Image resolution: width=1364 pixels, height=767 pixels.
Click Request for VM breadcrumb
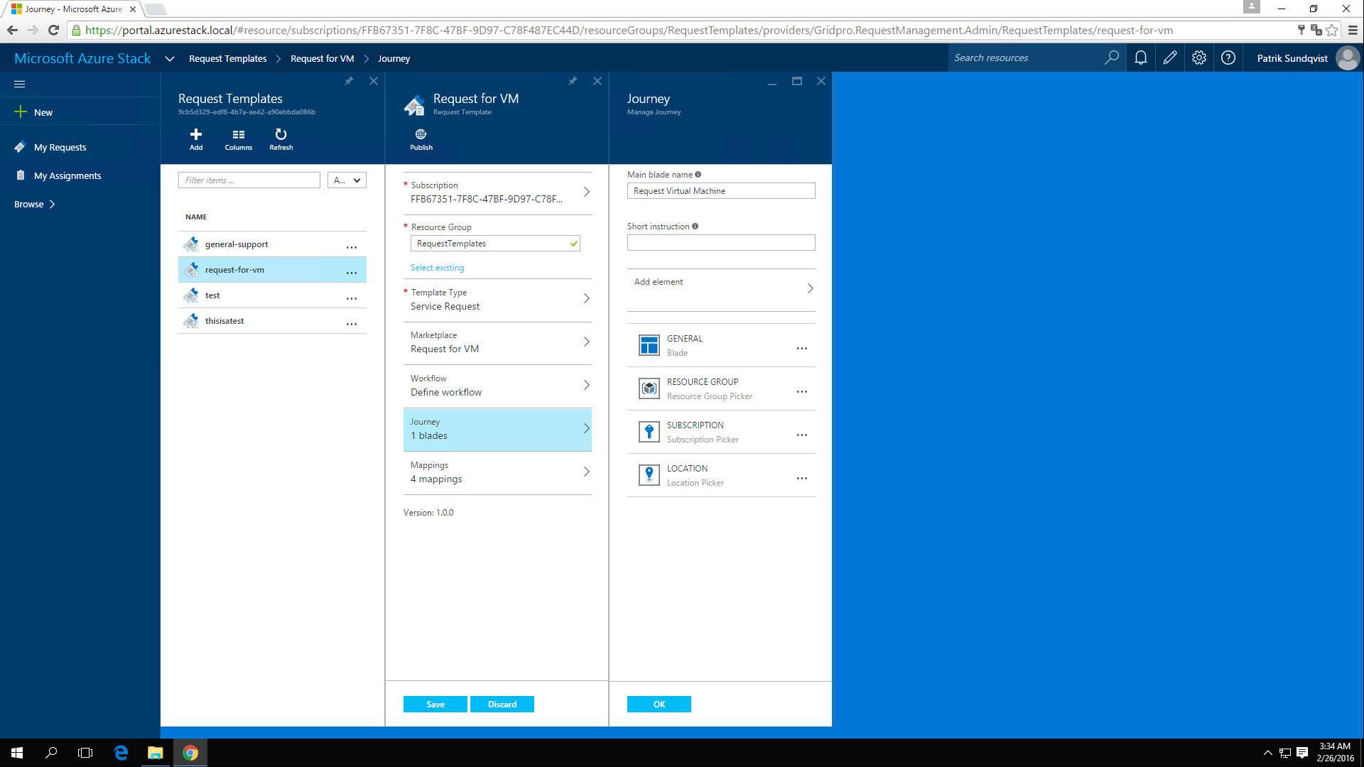322,58
